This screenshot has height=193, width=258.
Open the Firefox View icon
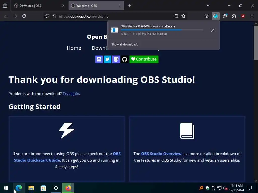point(5,6)
